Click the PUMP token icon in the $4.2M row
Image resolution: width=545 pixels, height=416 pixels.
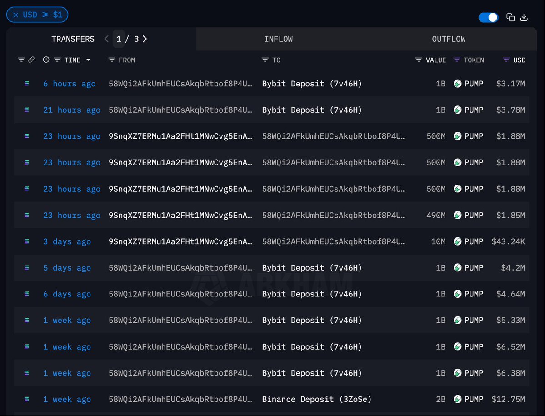pos(457,268)
